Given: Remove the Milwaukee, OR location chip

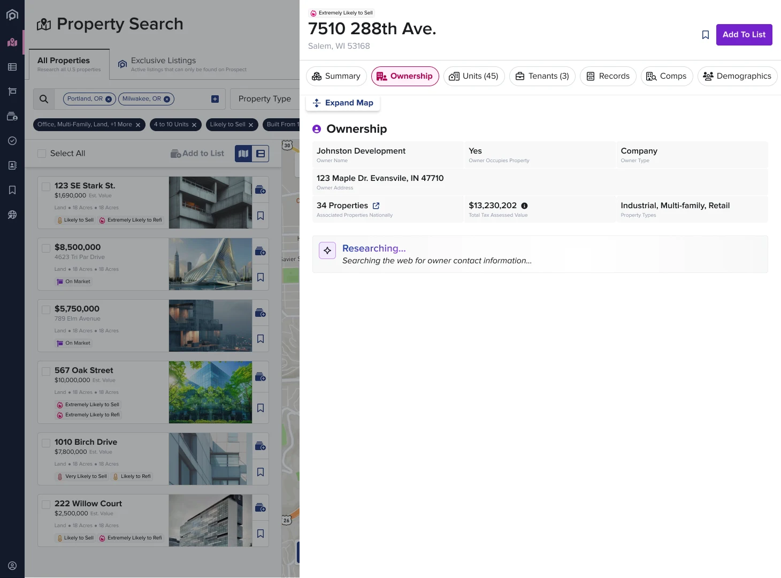Looking at the screenshot, I should [x=167, y=99].
